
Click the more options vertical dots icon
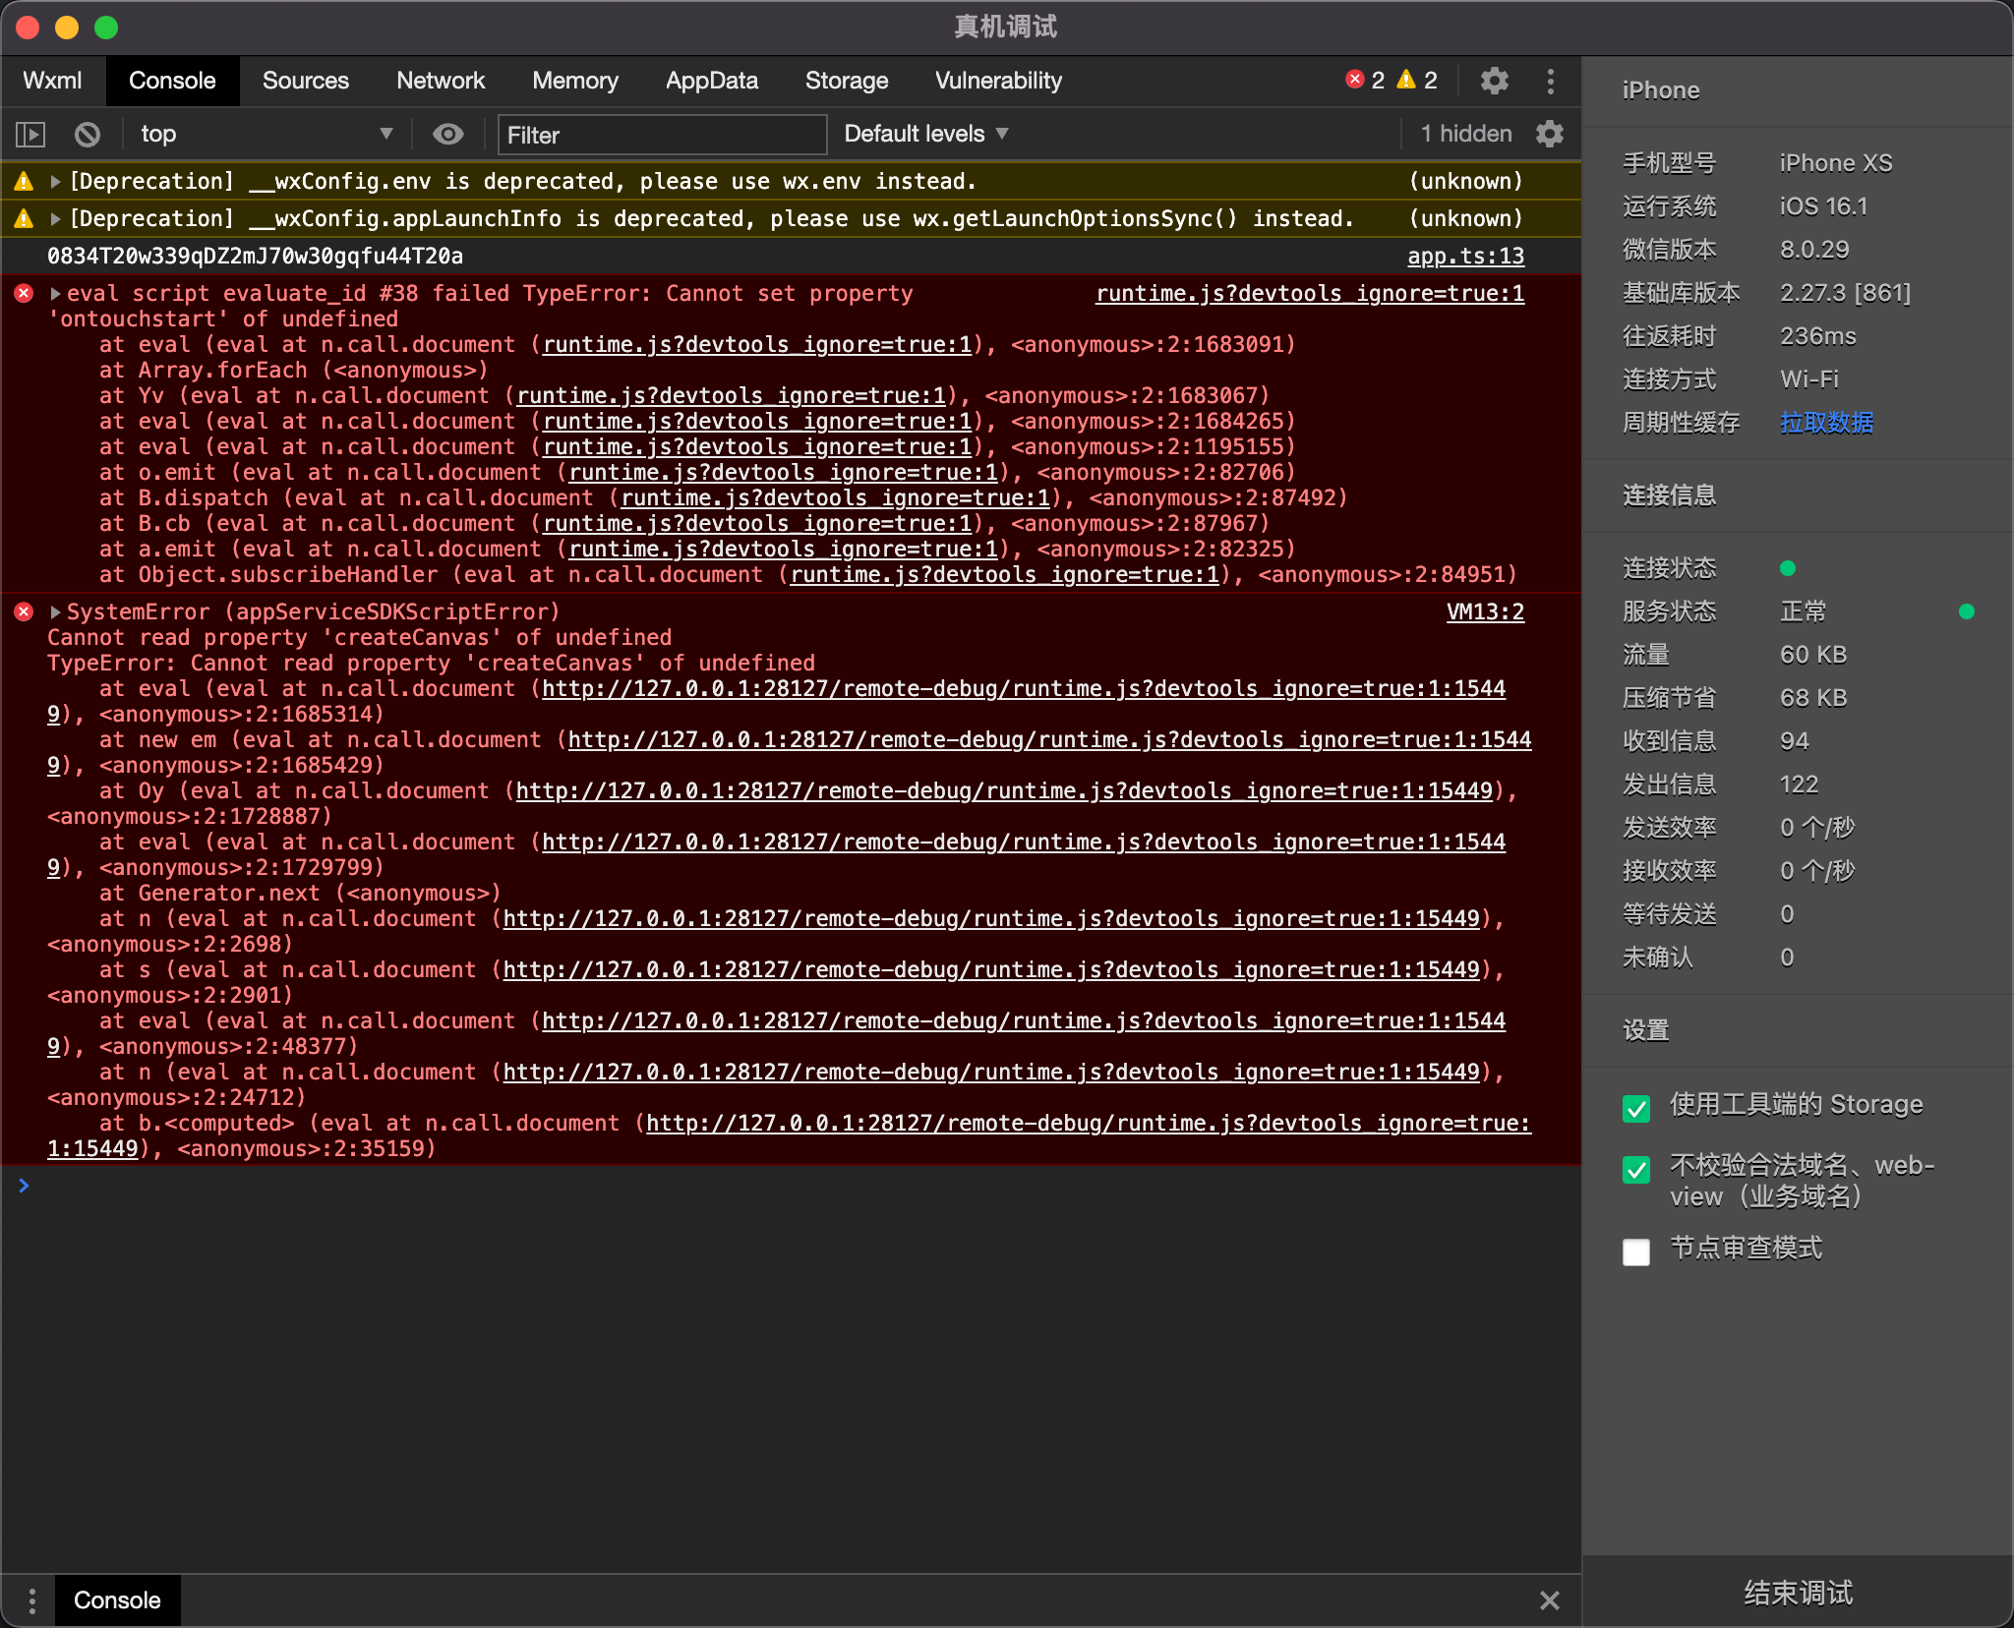(1551, 80)
